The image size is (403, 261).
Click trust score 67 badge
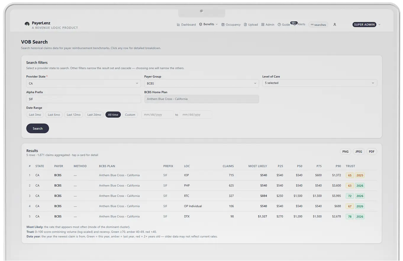[350, 206]
